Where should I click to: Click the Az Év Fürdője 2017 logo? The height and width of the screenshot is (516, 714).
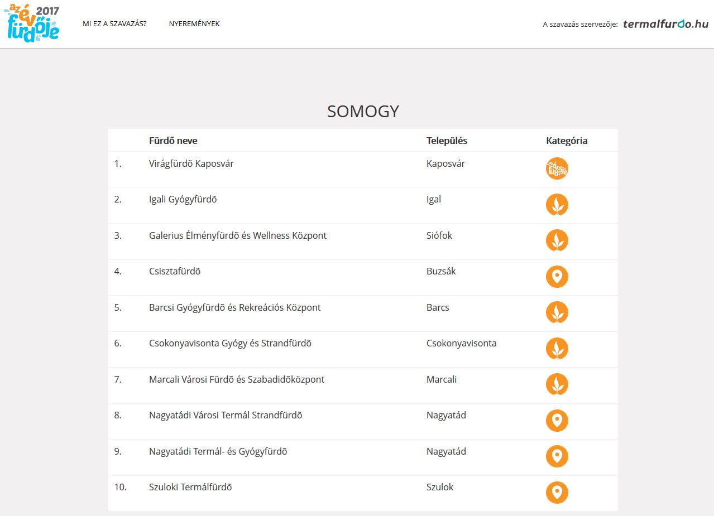(32, 24)
